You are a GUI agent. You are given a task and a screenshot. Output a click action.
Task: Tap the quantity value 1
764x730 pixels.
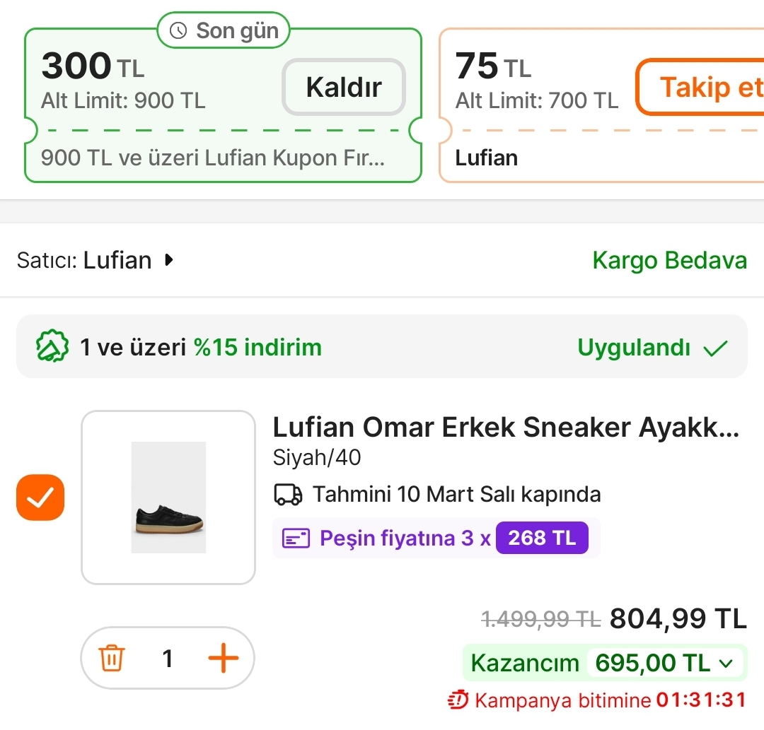(x=168, y=659)
